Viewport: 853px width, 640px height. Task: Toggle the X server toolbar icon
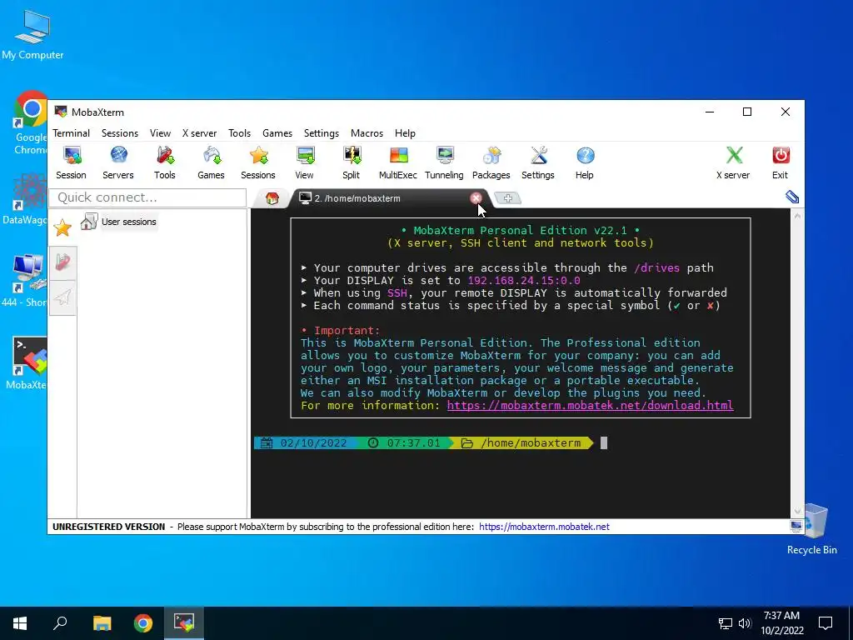coord(733,162)
